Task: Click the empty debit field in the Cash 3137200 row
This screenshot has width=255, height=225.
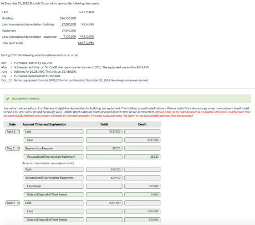Action: (104, 140)
